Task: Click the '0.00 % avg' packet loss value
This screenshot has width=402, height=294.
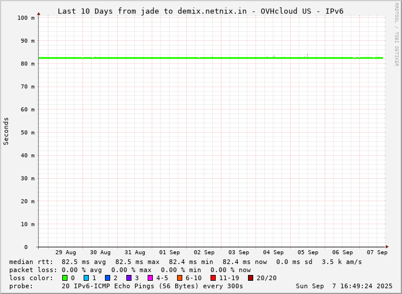Action: (x=81, y=270)
